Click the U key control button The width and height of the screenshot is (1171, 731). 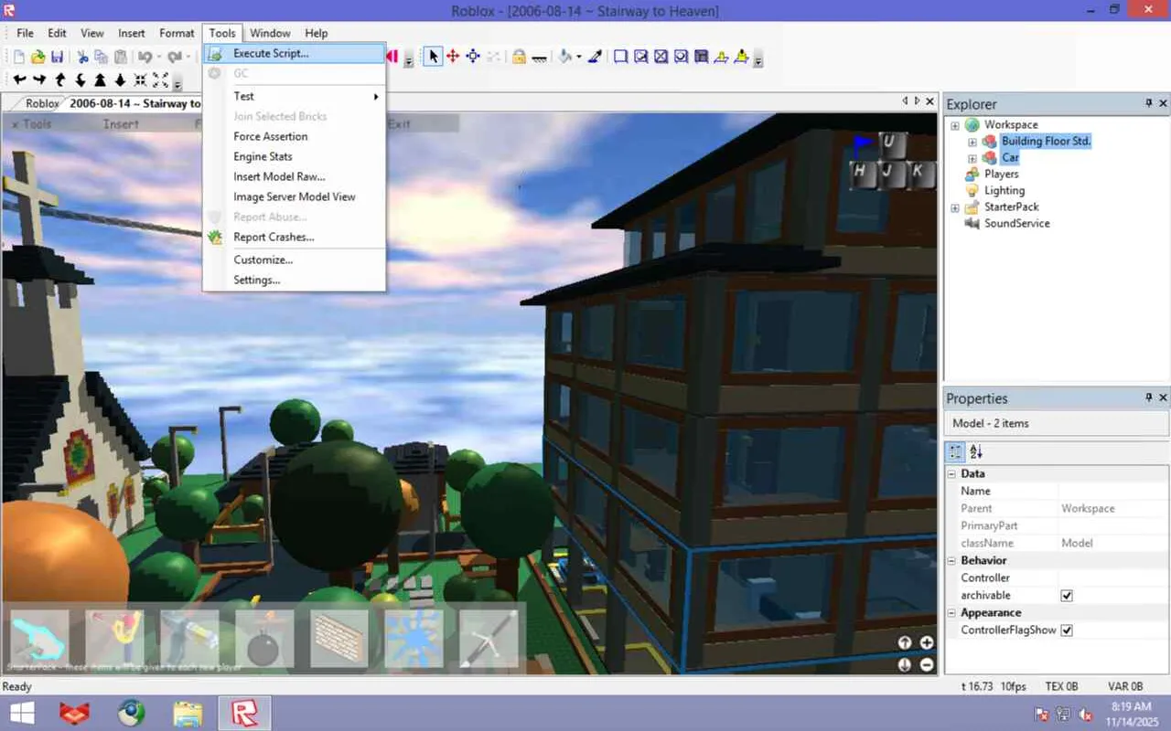tap(891, 144)
